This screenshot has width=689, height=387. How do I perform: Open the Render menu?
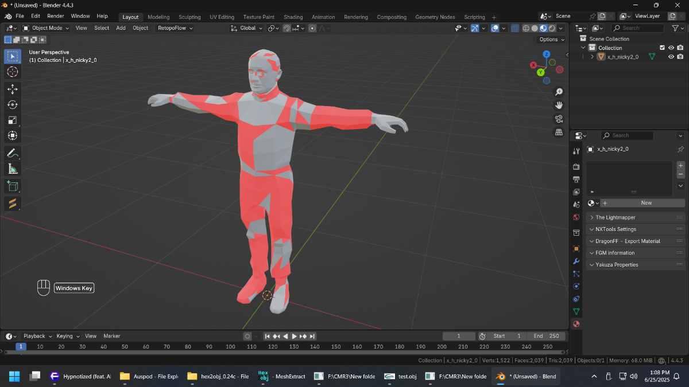point(56,16)
